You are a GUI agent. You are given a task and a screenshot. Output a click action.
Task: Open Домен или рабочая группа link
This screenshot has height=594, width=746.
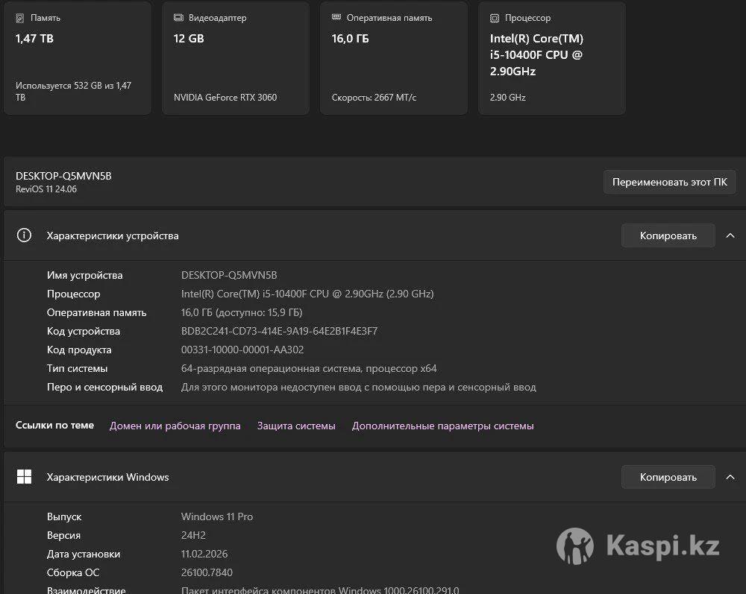coord(175,426)
